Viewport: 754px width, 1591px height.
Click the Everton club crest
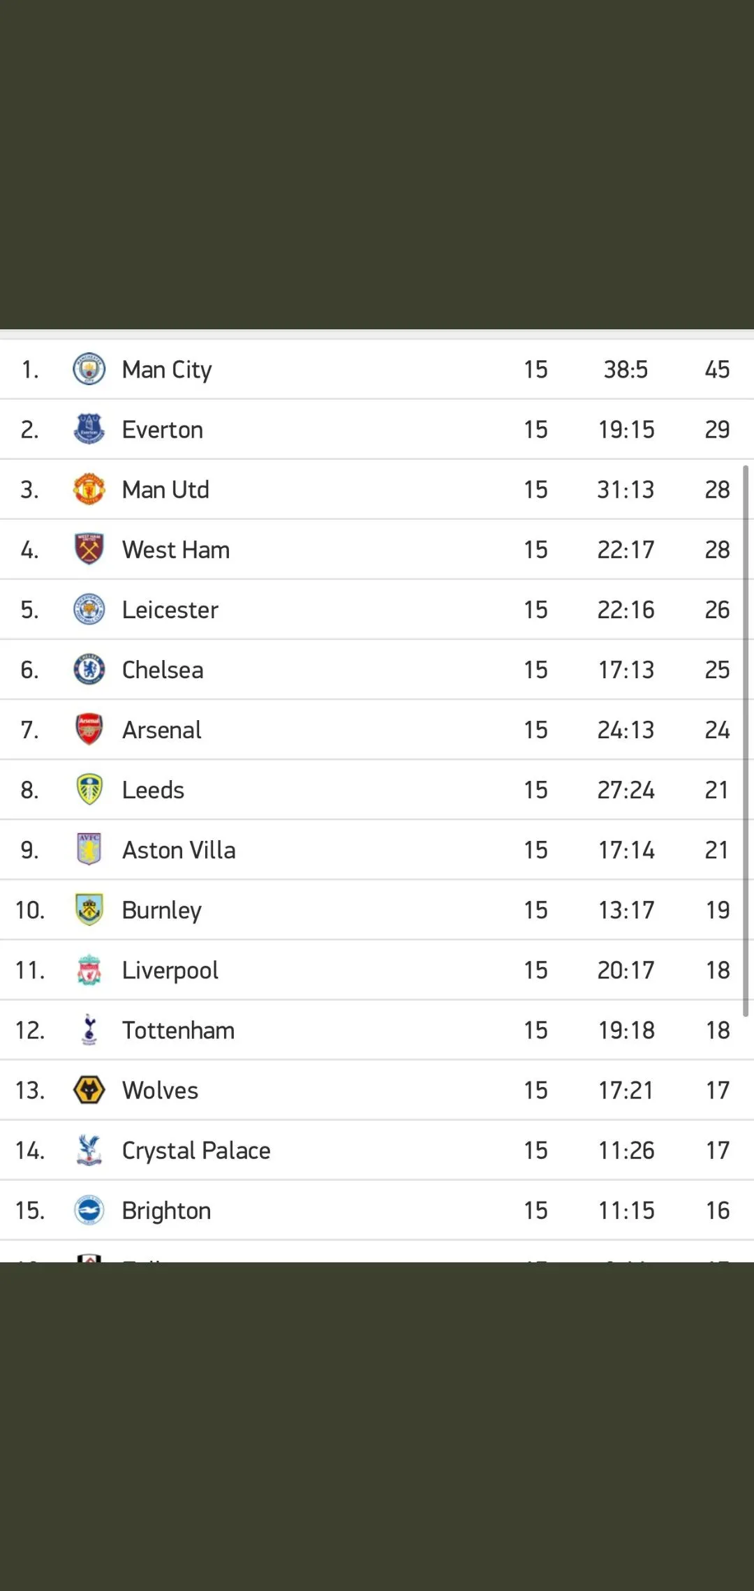tap(89, 429)
